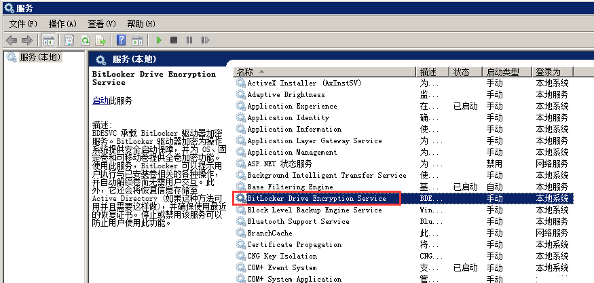The height and width of the screenshot is (283, 594).
Task: Open the 操作(A) menu
Action: pos(62,24)
